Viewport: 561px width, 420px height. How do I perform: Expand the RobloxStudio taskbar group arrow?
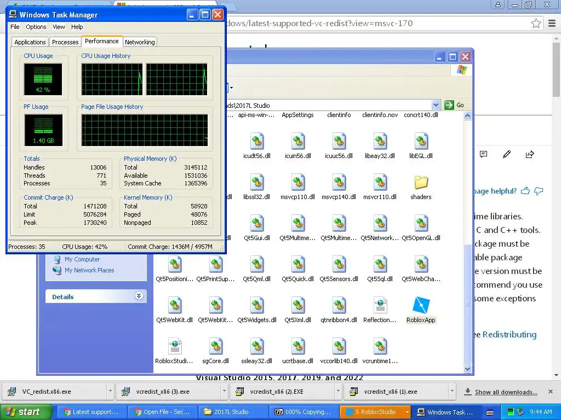tap(407, 412)
